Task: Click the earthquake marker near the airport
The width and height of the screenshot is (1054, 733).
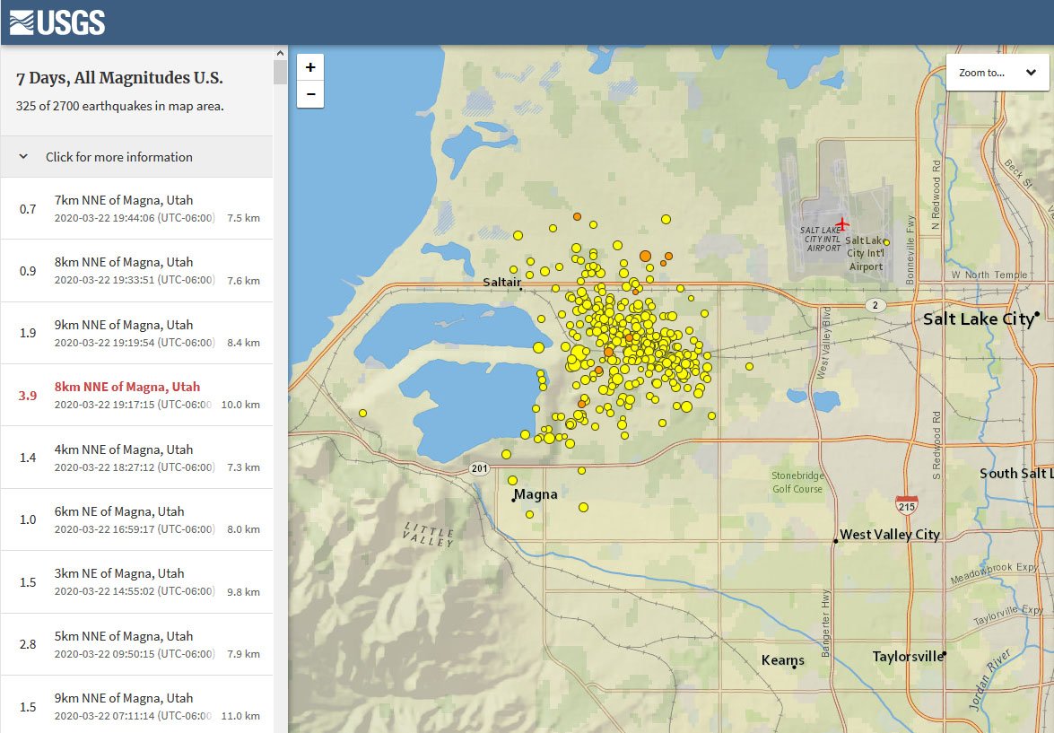Action: tap(886, 242)
